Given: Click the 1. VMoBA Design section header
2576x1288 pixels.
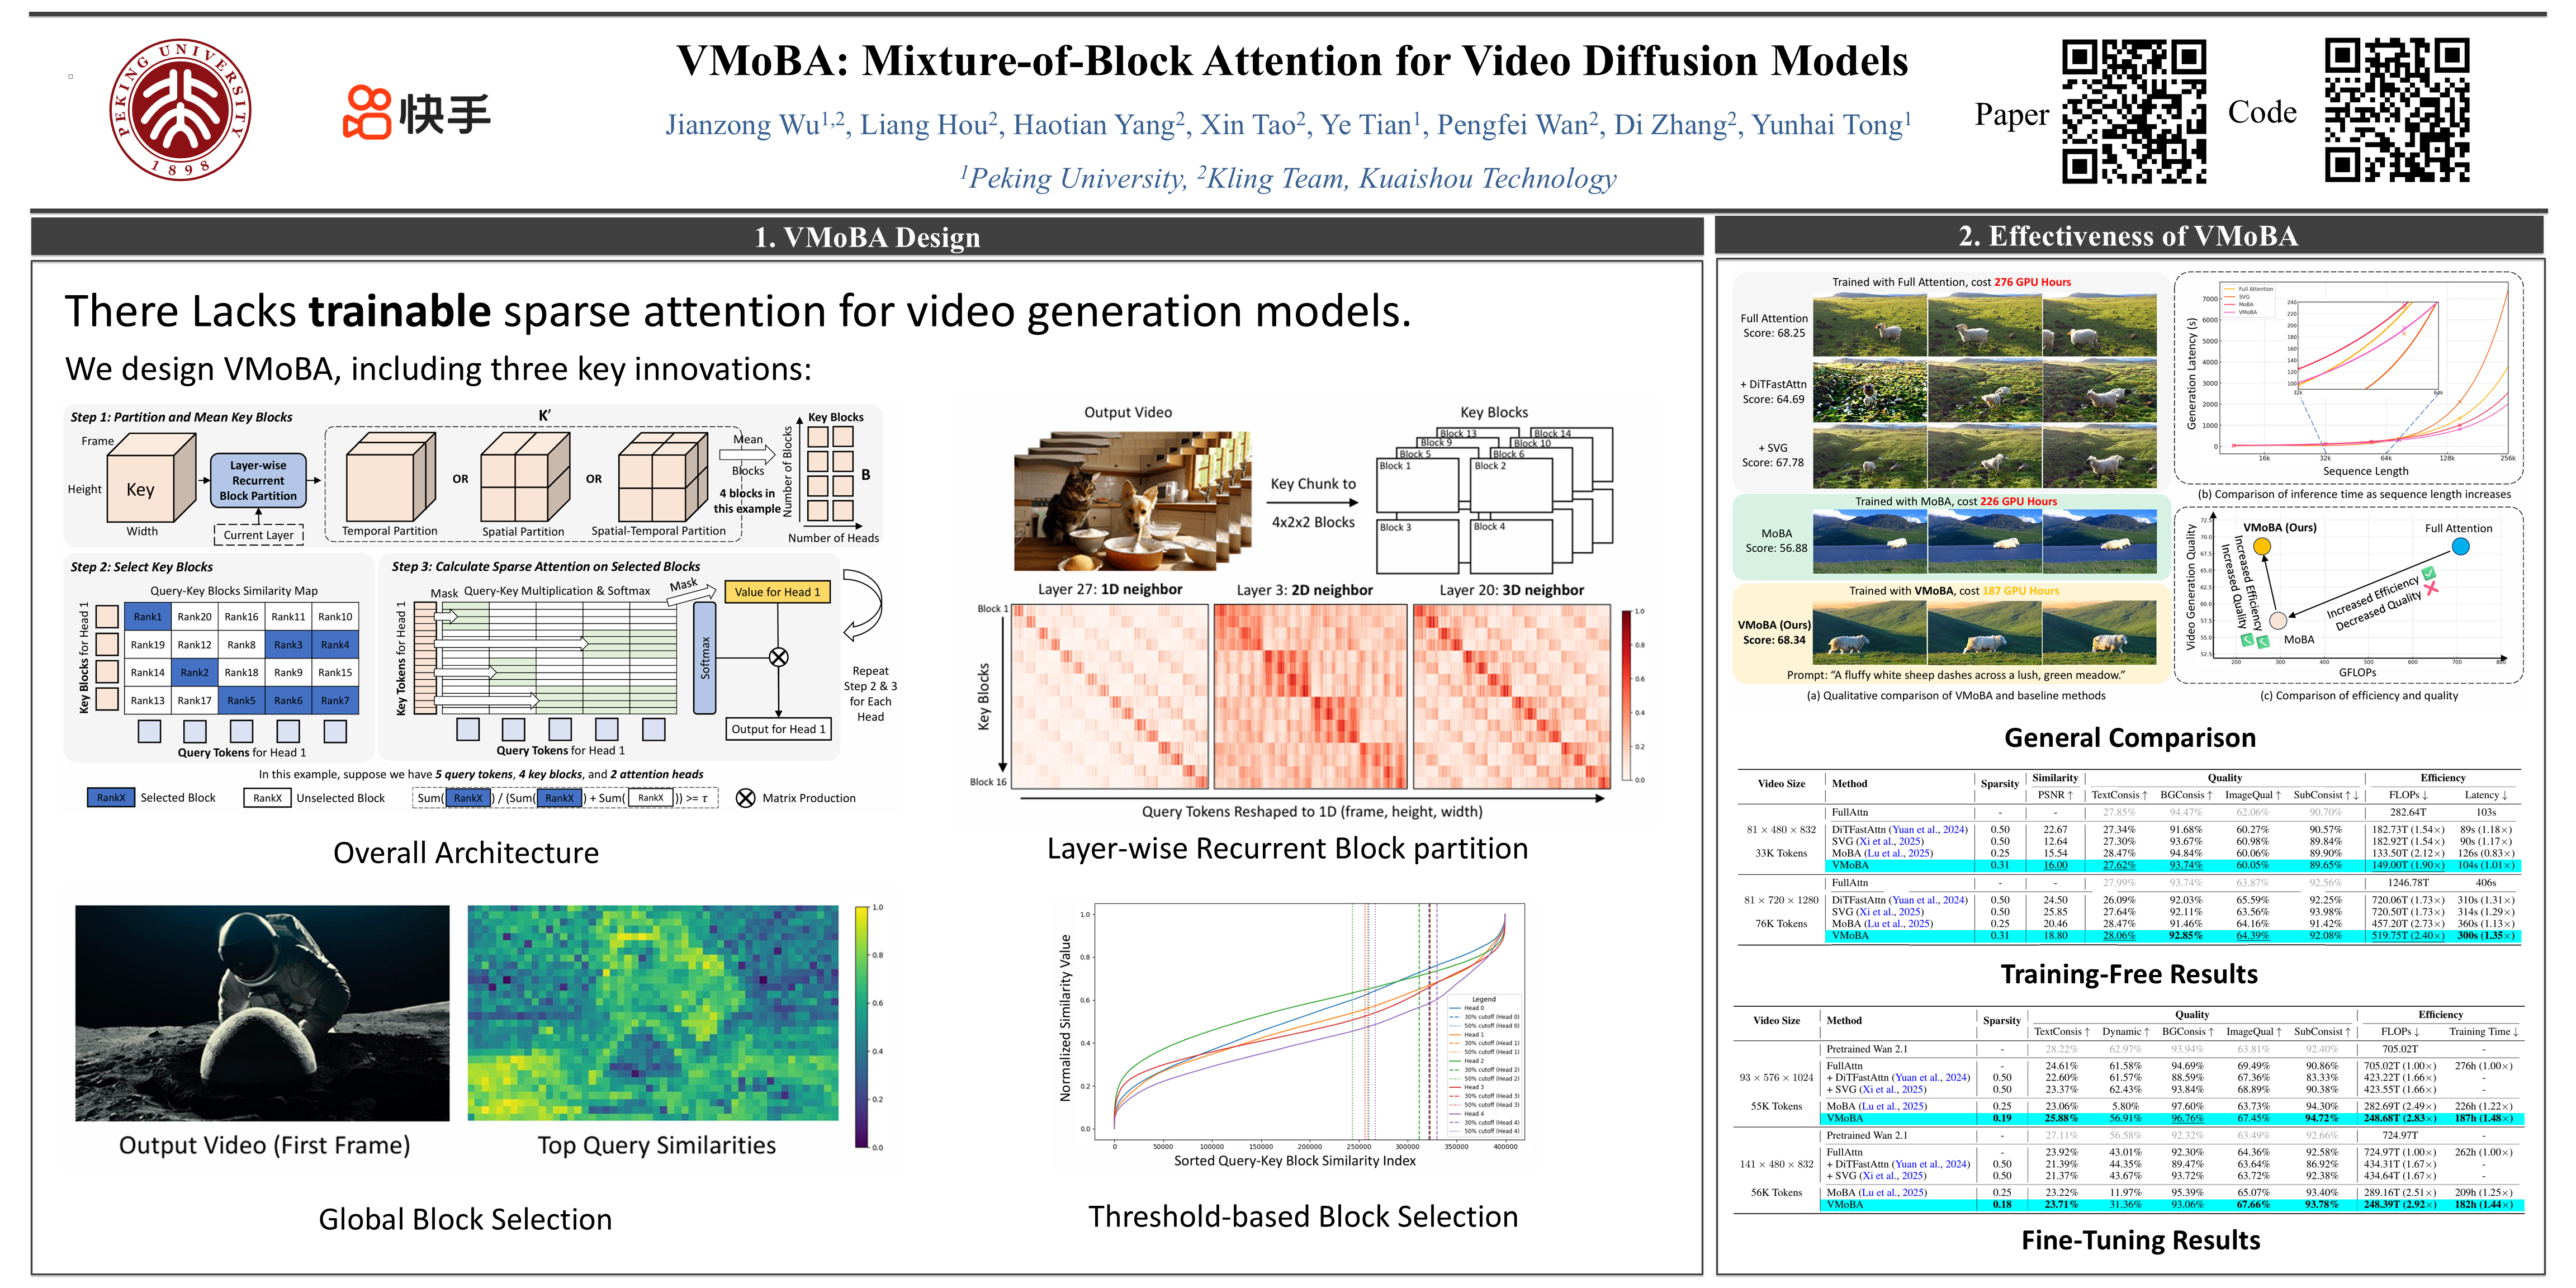Looking at the screenshot, I should [x=866, y=237].
